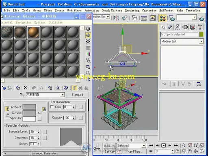The height and width of the screenshot is (156, 208).
Task: Click Sample Type sphere icon
Action: [x=88, y=29]
